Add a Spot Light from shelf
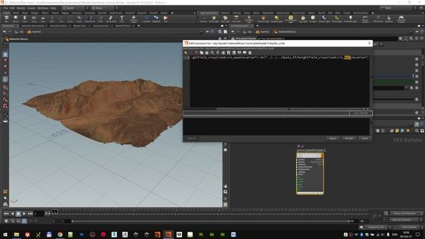The height and width of the screenshot is (239, 425). pyautogui.click(x=225, y=19)
